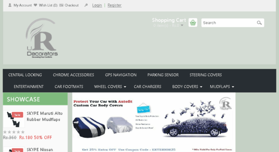Open Central Locking category

25,75
